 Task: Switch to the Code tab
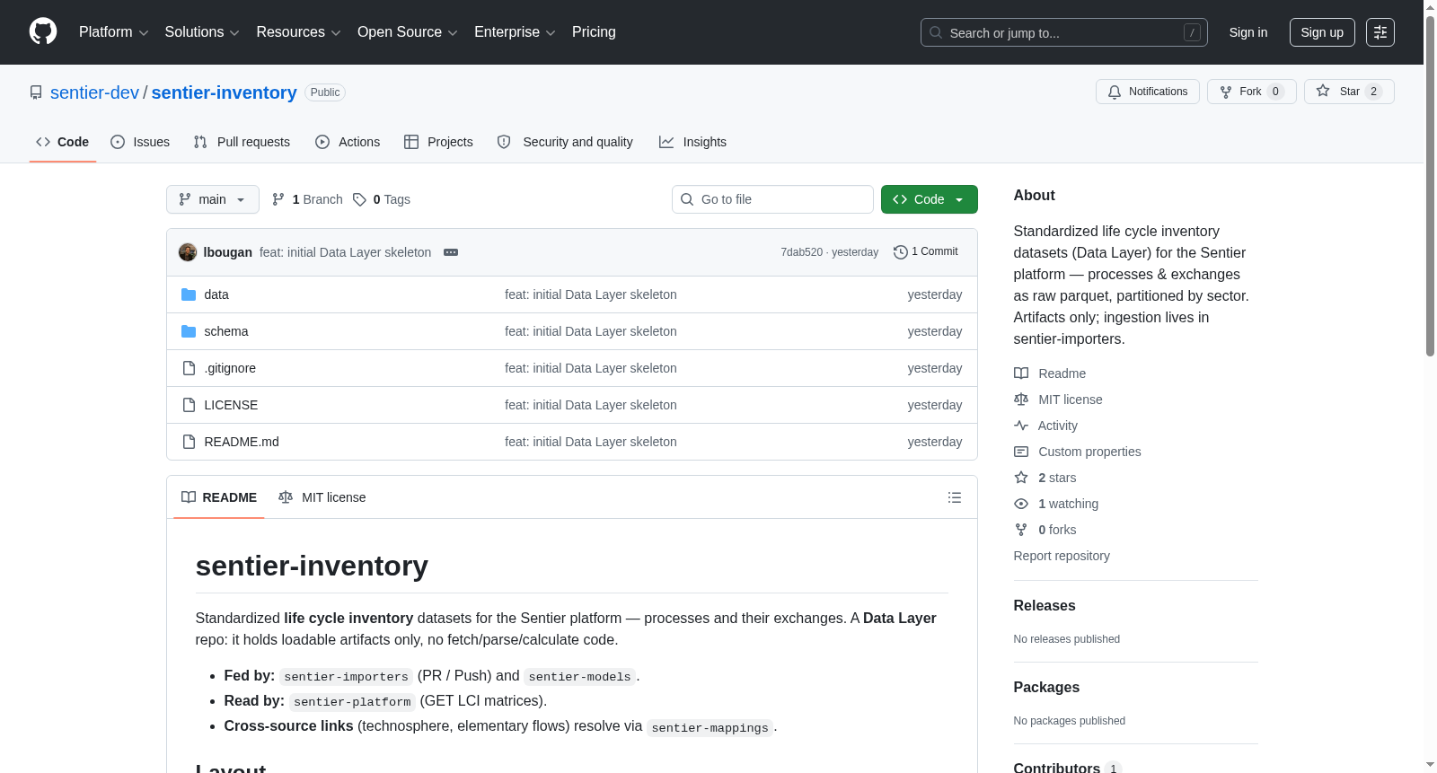pos(63,142)
